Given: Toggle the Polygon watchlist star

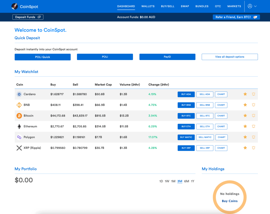Looking at the screenshot, I should [245, 137].
